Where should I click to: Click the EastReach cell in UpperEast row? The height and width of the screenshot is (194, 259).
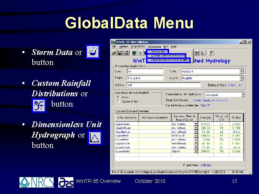click(x=183, y=135)
